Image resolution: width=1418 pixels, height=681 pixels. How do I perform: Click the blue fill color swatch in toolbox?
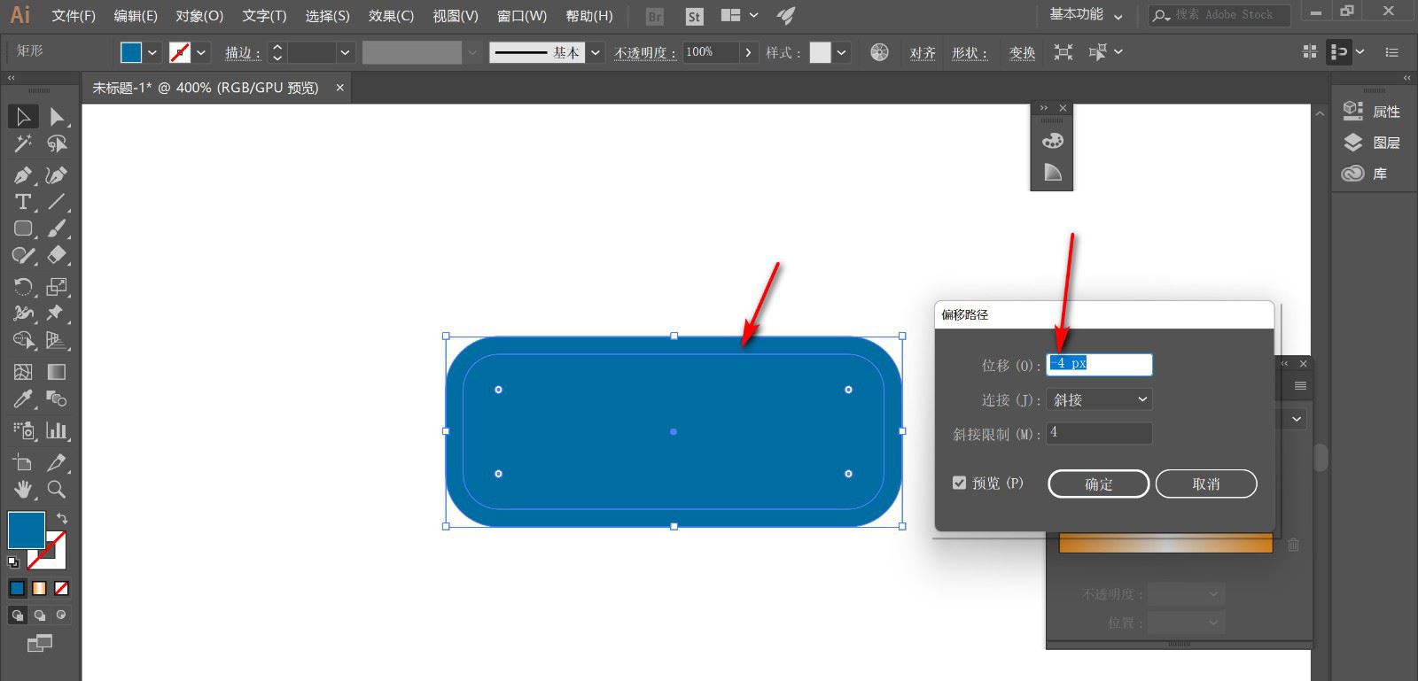tap(25, 529)
